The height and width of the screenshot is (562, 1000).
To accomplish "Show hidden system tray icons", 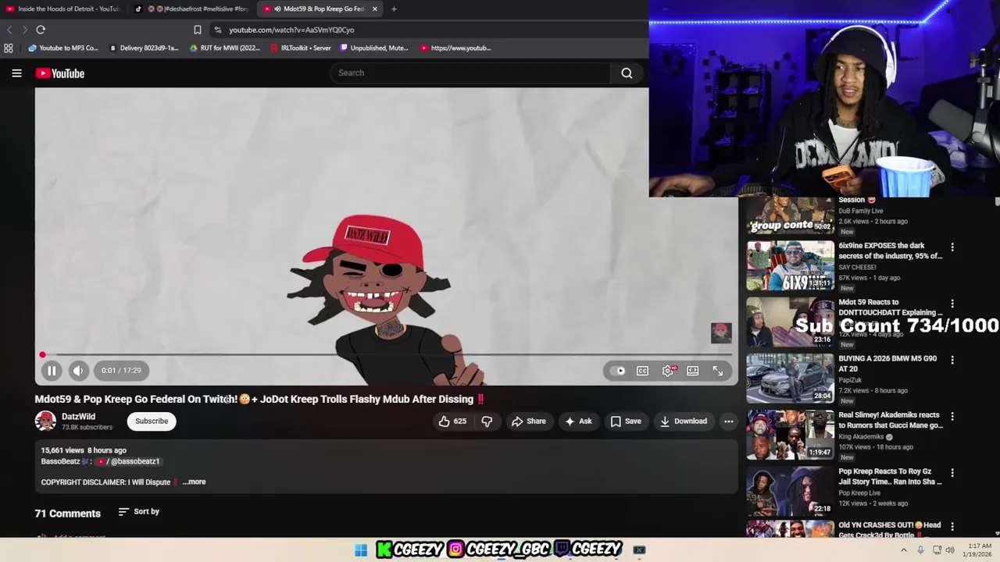I will (904, 550).
